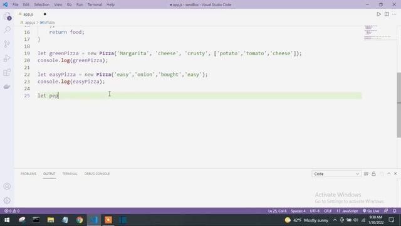Open Source Control view

click(x=7, y=44)
